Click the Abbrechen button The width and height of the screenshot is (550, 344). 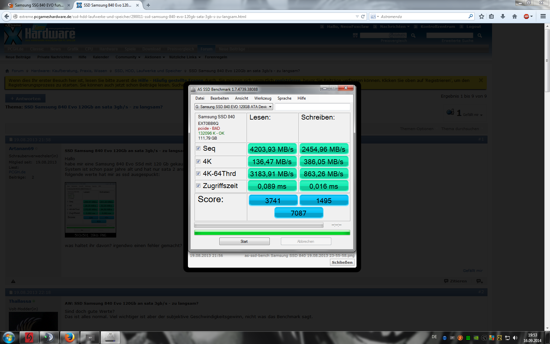coord(306,241)
